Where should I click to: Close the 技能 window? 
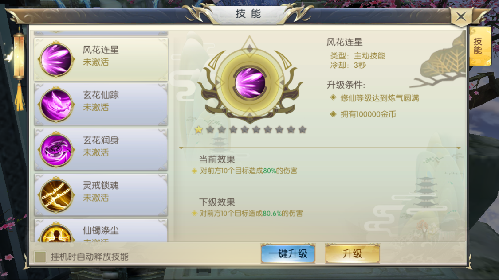pyautogui.click(x=461, y=16)
